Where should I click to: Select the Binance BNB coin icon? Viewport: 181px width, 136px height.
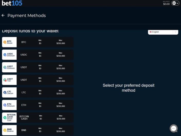pyautogui.click(x=5, y=130)
